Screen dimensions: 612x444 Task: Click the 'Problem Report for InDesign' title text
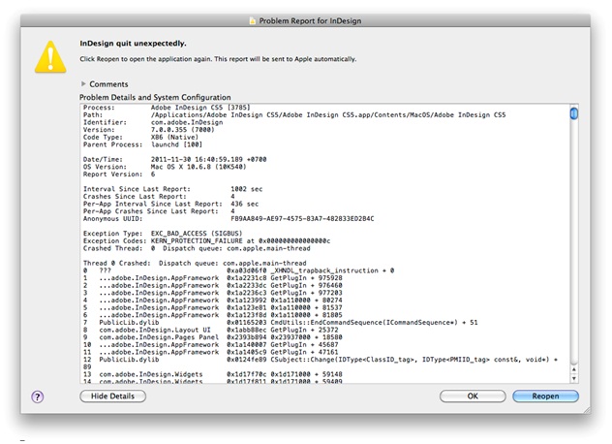312,19
